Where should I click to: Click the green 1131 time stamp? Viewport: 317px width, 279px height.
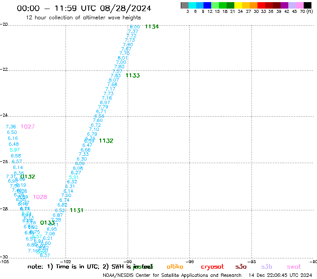coord(77,210)
